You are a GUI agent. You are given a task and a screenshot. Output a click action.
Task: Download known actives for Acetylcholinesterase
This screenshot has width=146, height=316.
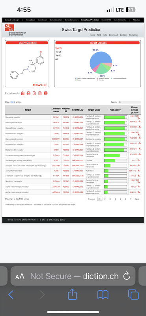point(139,171)
